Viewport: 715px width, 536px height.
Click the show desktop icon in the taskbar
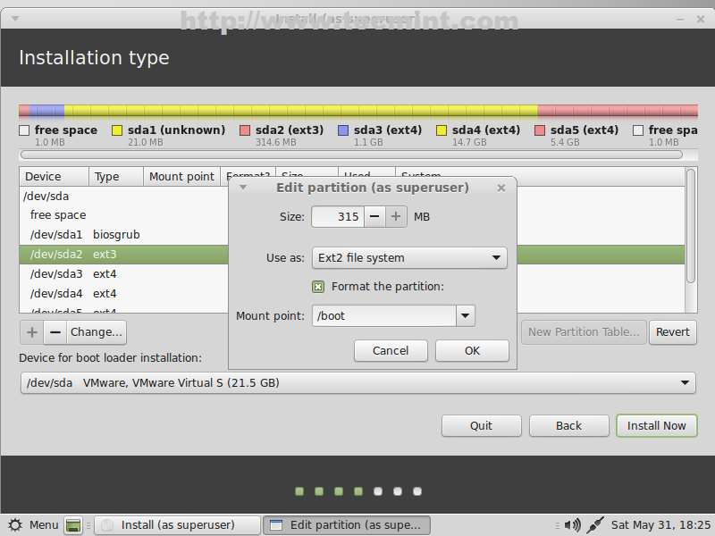pos(73,525)
